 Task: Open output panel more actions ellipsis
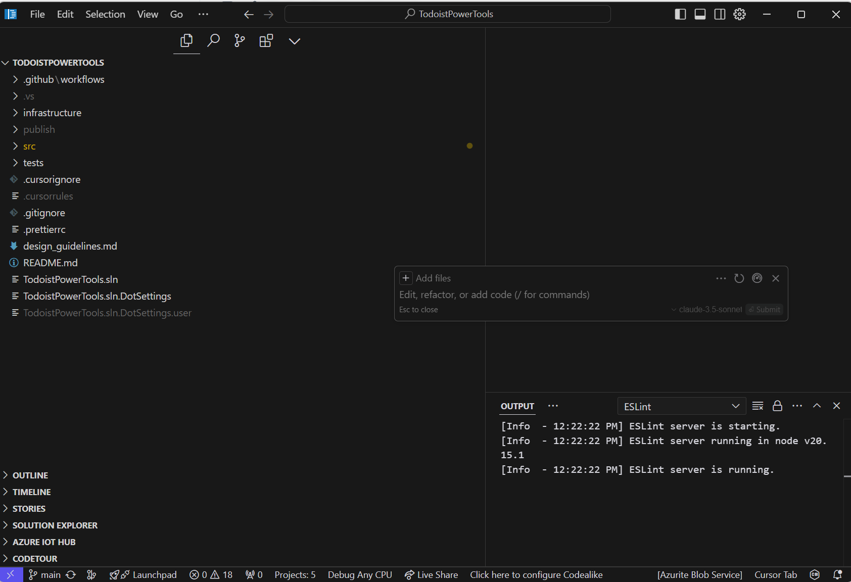click(797, 406)
